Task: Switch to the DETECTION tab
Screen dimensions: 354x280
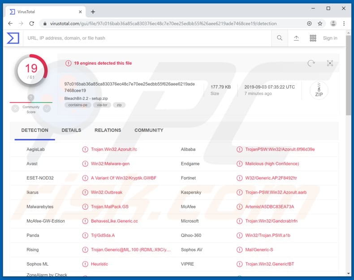Action: 35,130
